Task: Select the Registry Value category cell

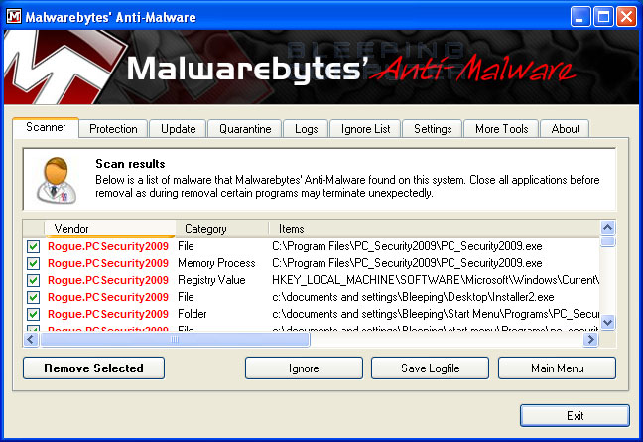Action: (x=211, y=280)
